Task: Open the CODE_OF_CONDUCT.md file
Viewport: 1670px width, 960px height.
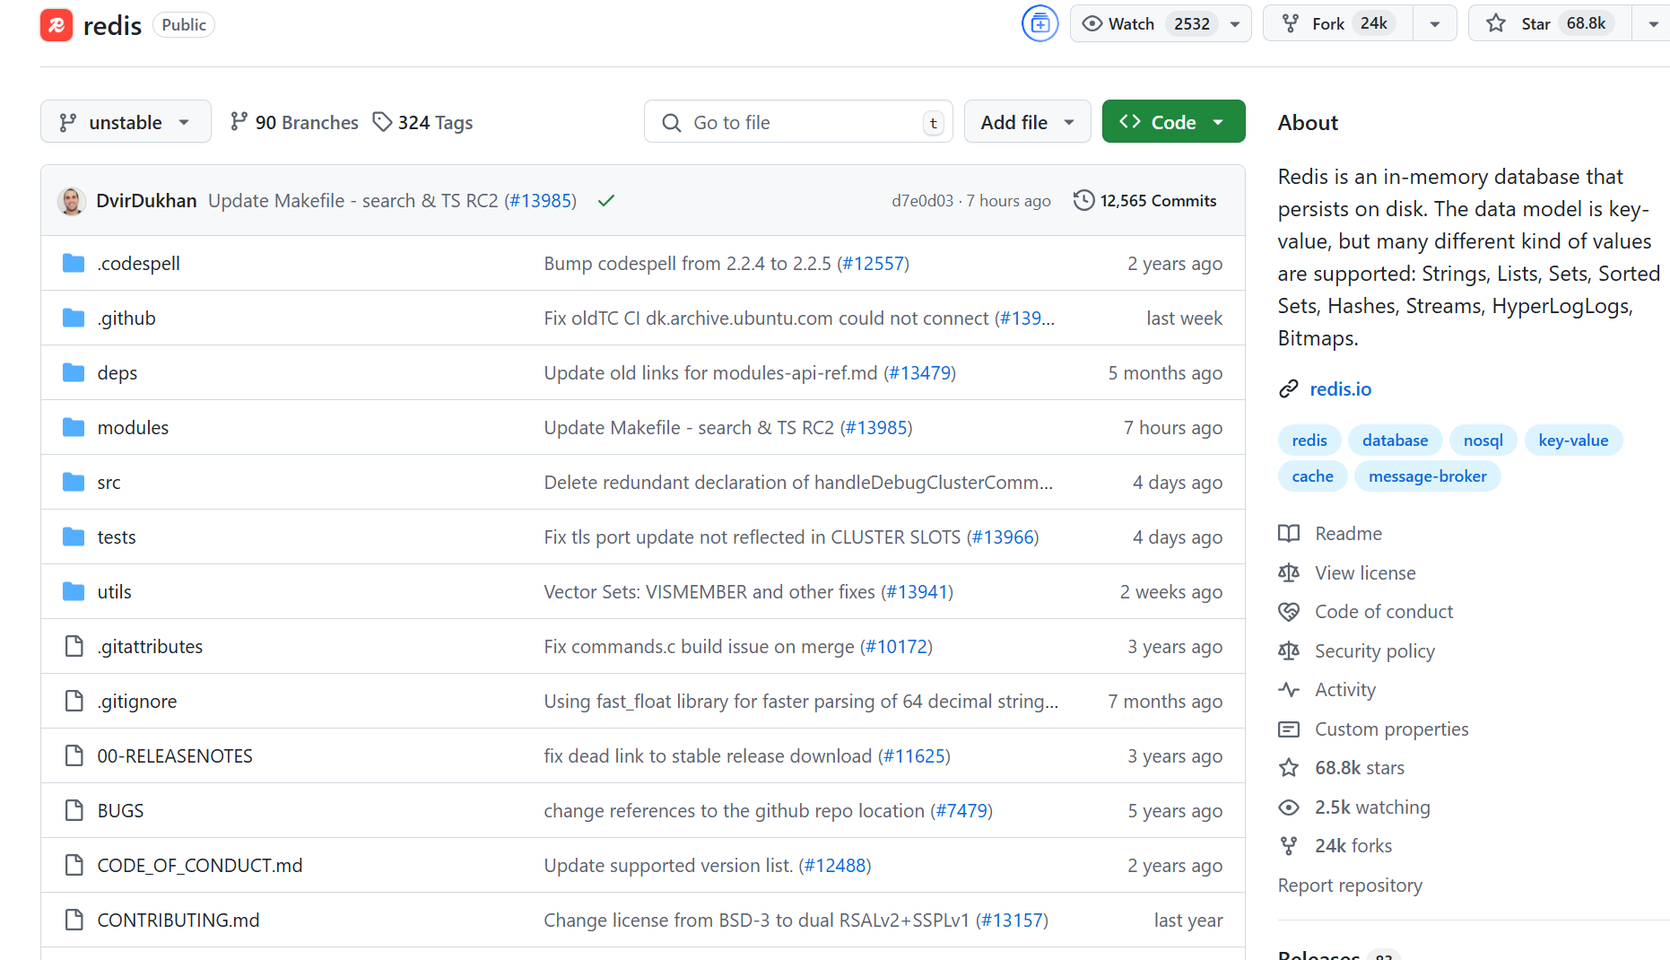Action: [200, 866]
